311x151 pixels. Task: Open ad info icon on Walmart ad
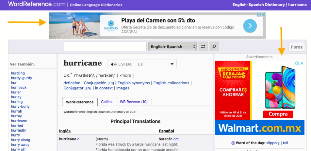point(297,63)
